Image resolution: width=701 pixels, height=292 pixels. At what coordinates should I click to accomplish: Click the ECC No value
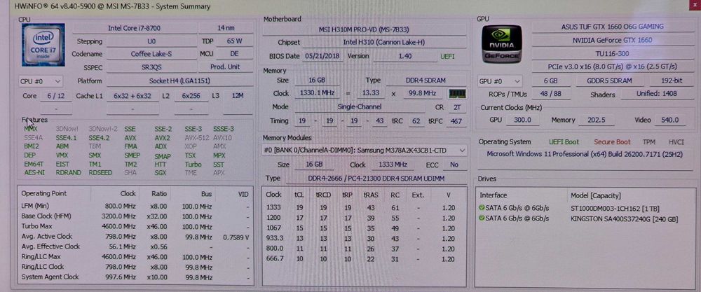coord(454,165)
